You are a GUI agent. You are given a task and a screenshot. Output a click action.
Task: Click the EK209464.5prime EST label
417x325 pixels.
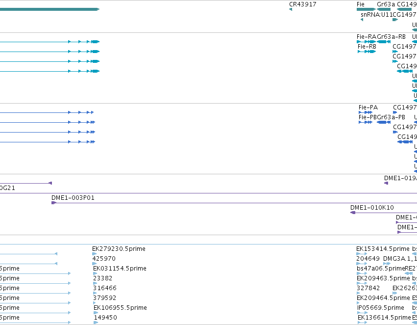(383, 298)
